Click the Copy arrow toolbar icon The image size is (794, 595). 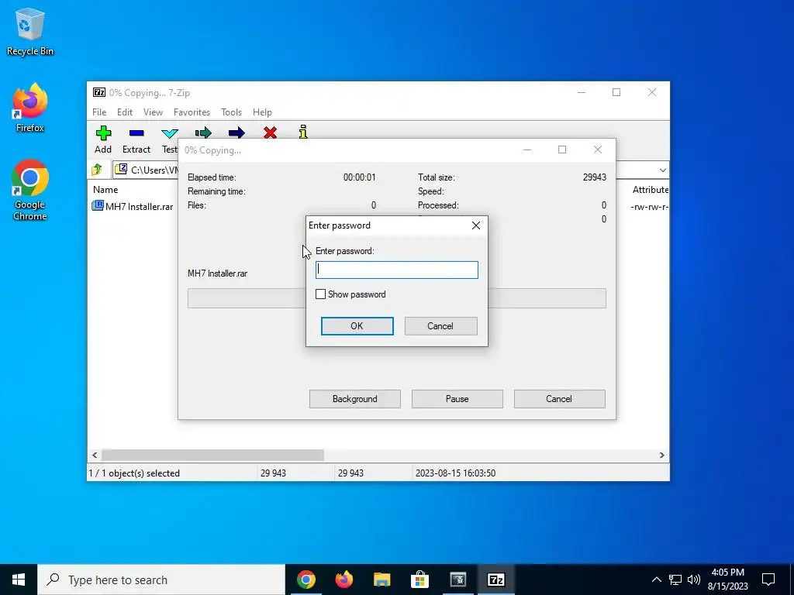click(x=203, y=132)
